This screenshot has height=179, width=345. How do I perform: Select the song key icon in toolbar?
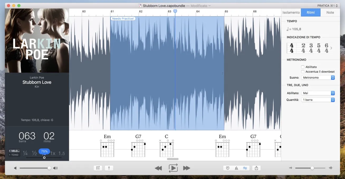tap(109, 168)
